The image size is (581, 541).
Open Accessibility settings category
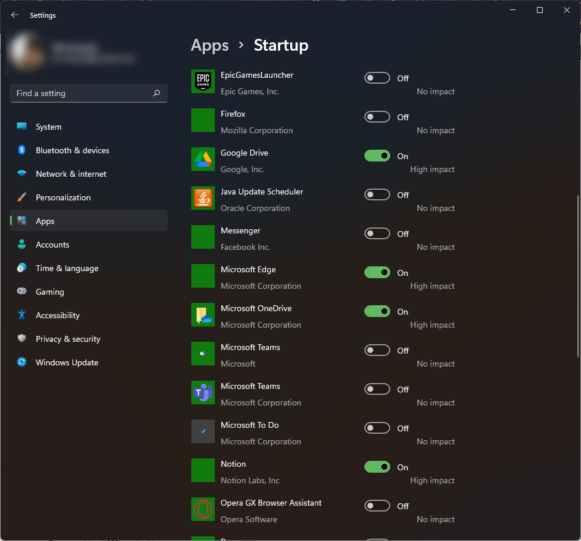coord(89,315)
